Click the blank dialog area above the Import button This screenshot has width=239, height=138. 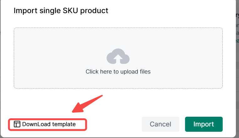click(x=204, y=103)
